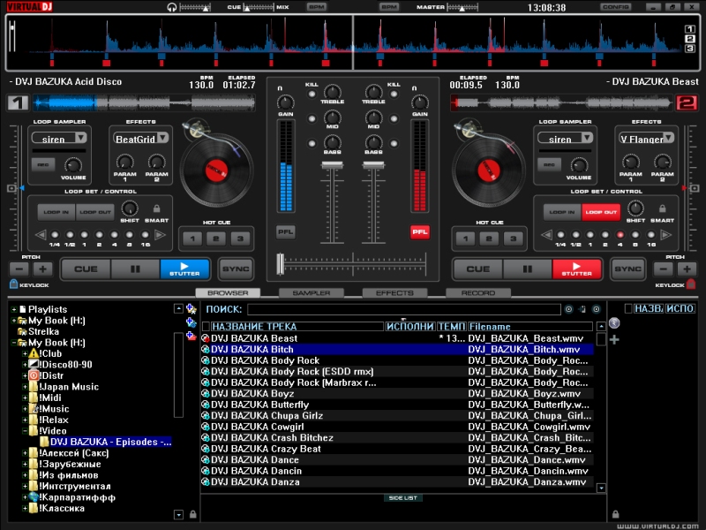Image resolution: width=706 pixels, height=530 pixels.
Task: Select waveform zoom level 3
Action: pyautogui.click(x=690, y=49)
